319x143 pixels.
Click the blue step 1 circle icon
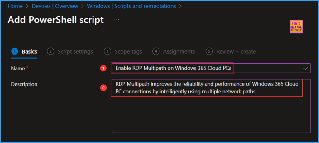[14, 52]
